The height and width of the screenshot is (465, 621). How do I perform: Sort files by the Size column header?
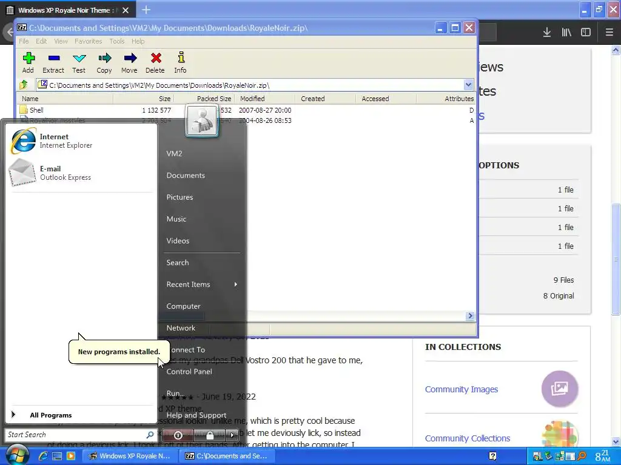coord(144,99)
